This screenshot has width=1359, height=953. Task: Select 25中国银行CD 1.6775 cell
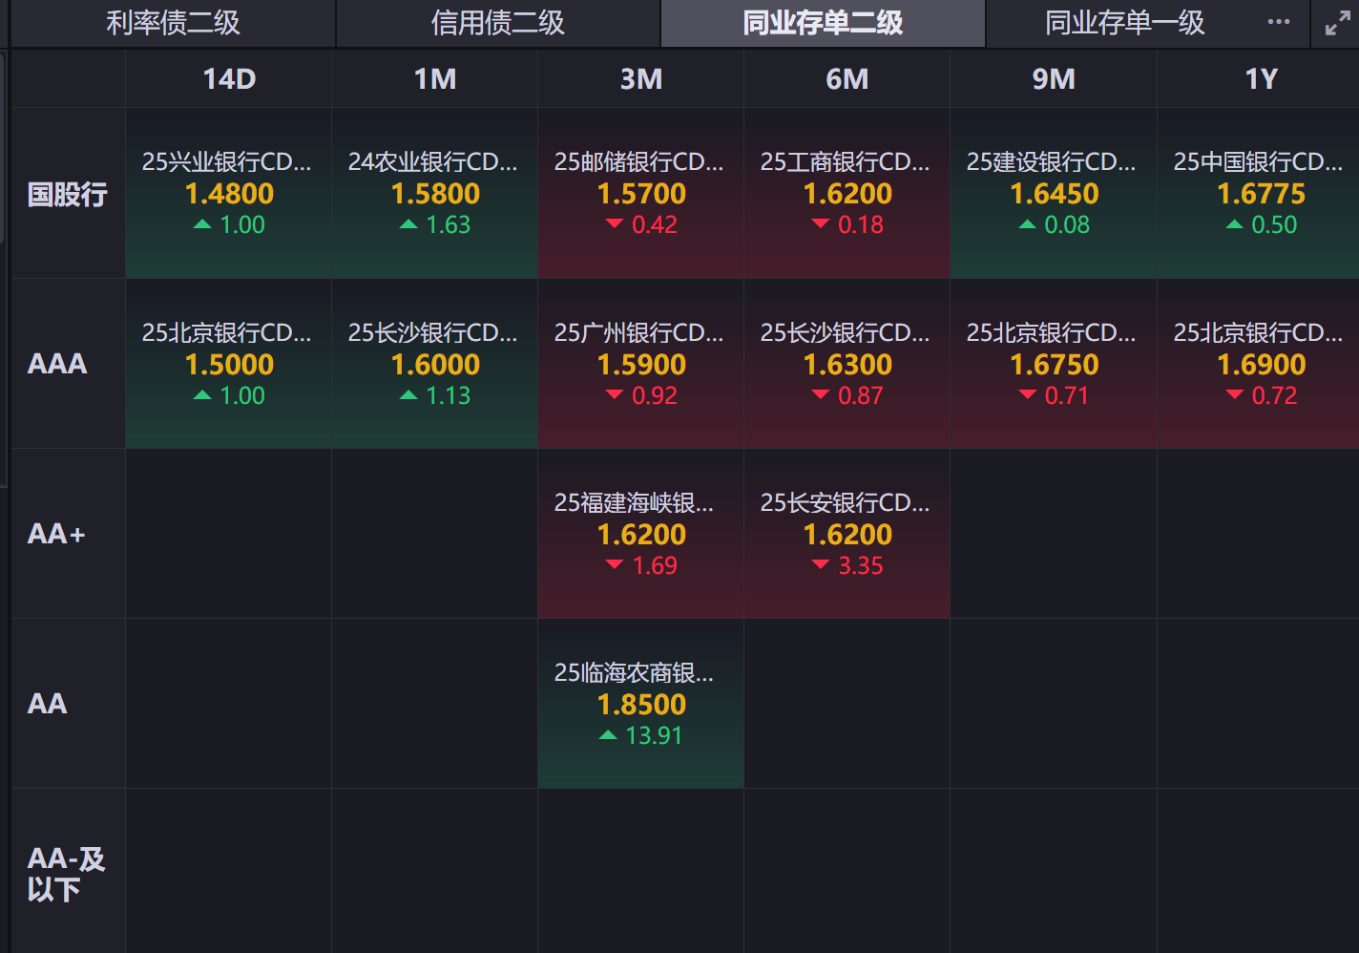coord(1260,194)
